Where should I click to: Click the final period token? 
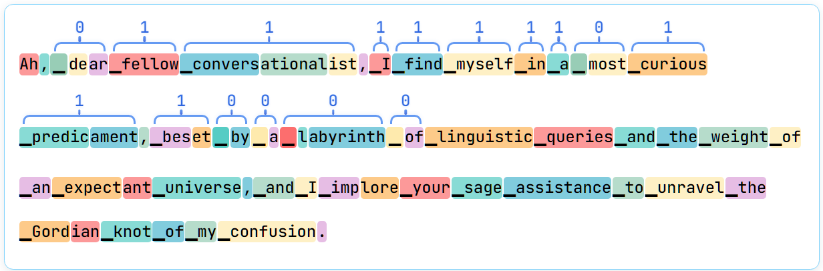[x=322, y=232]
